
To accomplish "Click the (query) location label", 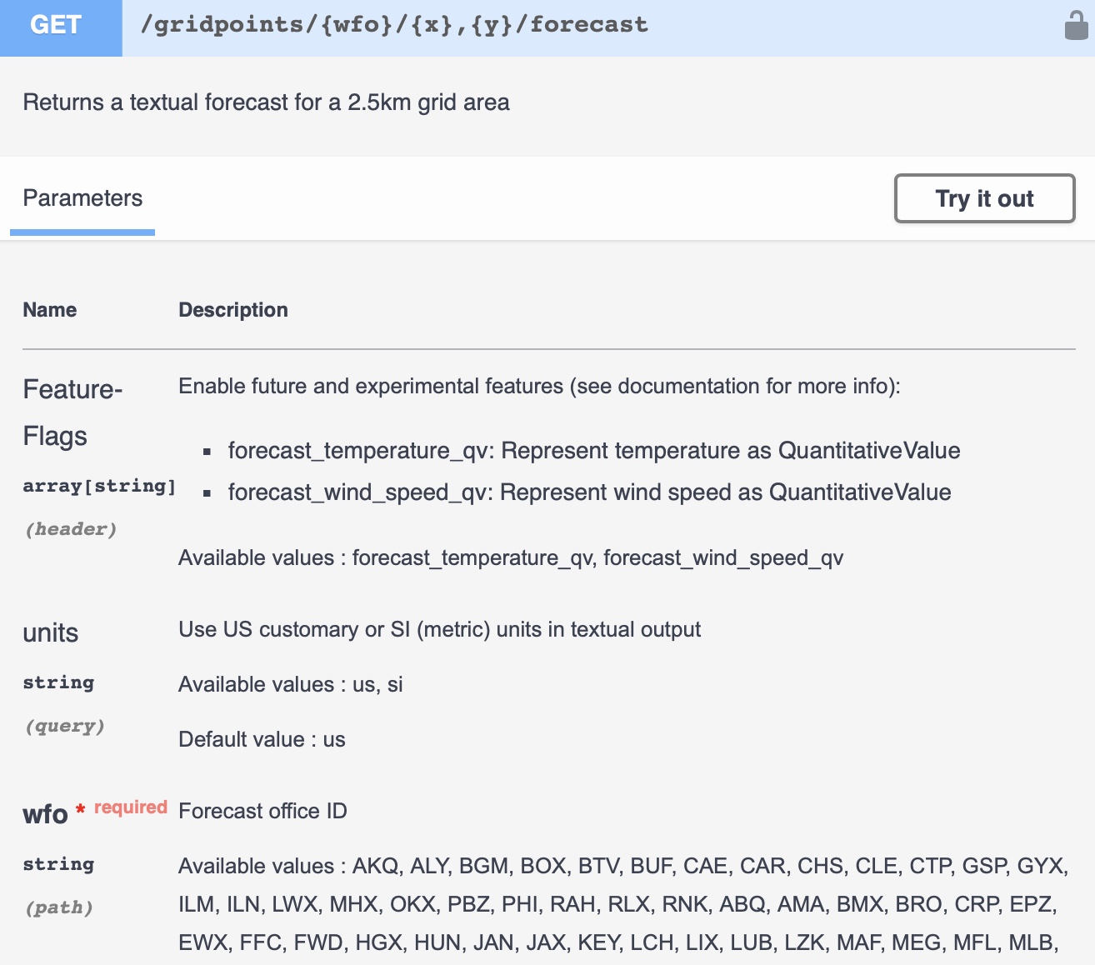I will point(65,726).
